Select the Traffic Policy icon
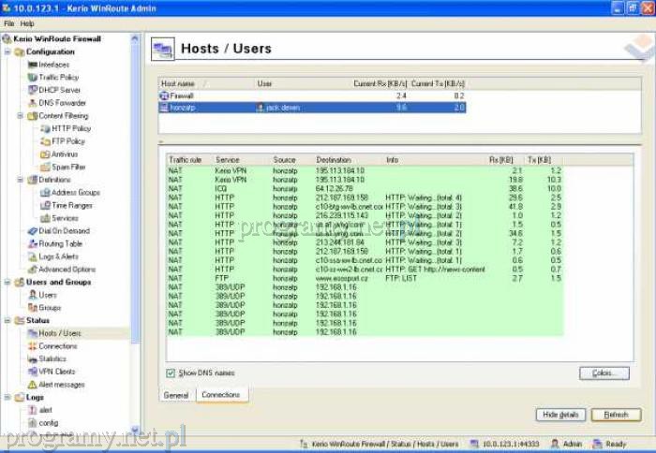Screen dimensions: 656x453 pos(33,78)
